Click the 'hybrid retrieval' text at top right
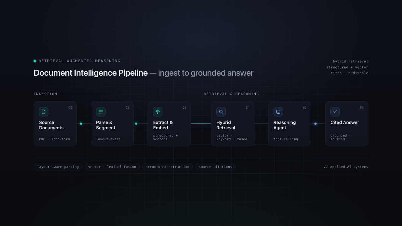Screen dimensions: 402x226 pos(350,61)
